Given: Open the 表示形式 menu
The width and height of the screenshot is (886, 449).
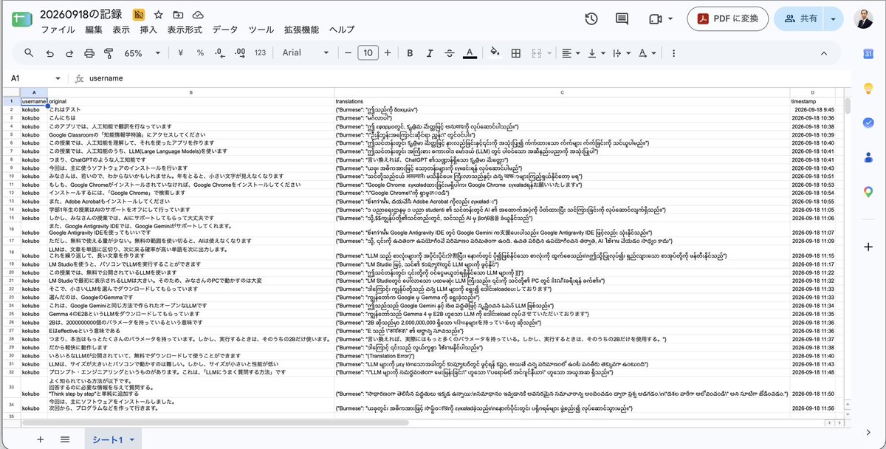Looking at the screenshot, I should pyautogui.click(x=185, y=30).
